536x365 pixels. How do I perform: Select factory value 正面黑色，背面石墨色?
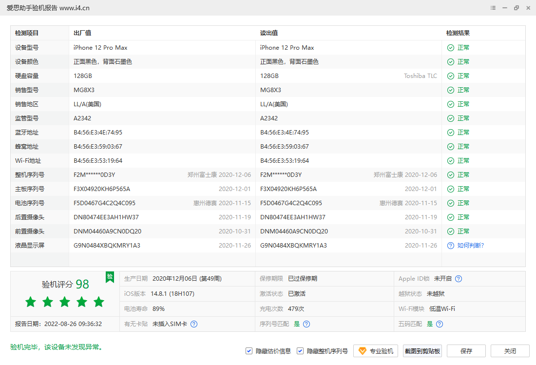[x=103, y=62]
